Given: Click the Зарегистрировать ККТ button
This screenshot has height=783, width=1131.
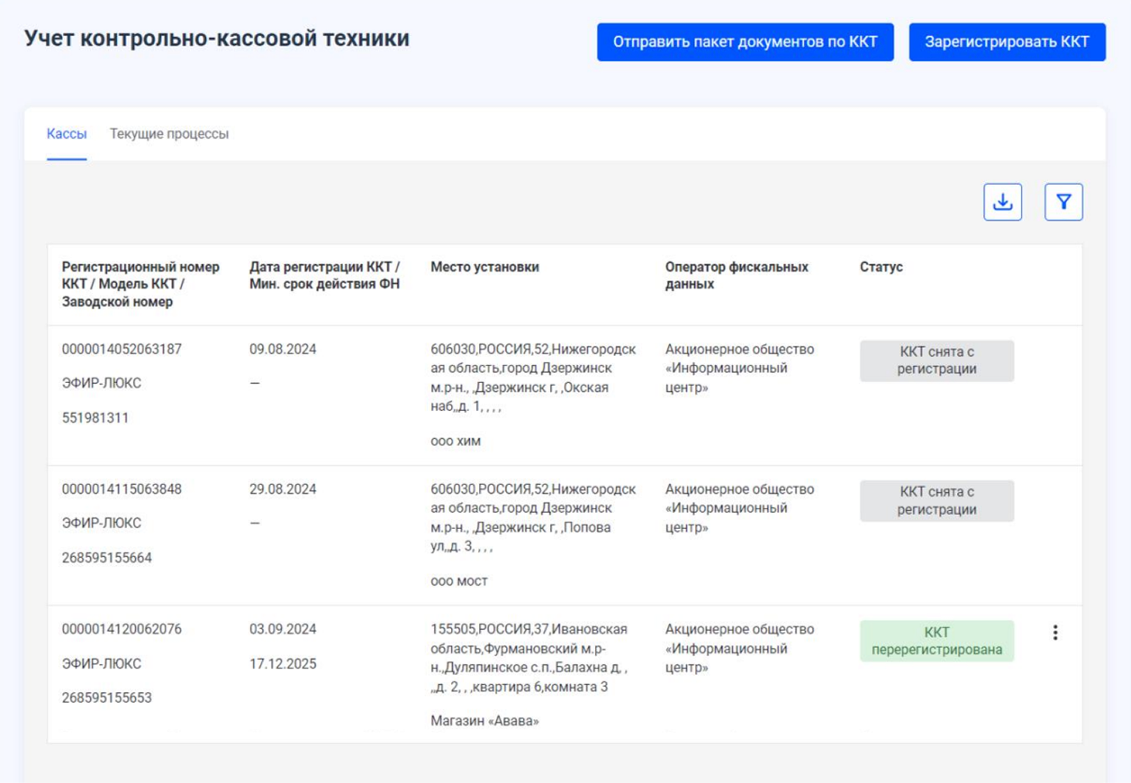Looking at the screenshot, I should click(x=1008, y=41).
